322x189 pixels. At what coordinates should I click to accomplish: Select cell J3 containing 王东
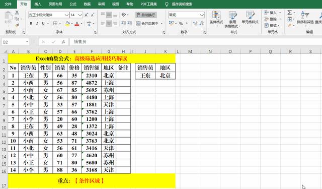pos(145,76)
